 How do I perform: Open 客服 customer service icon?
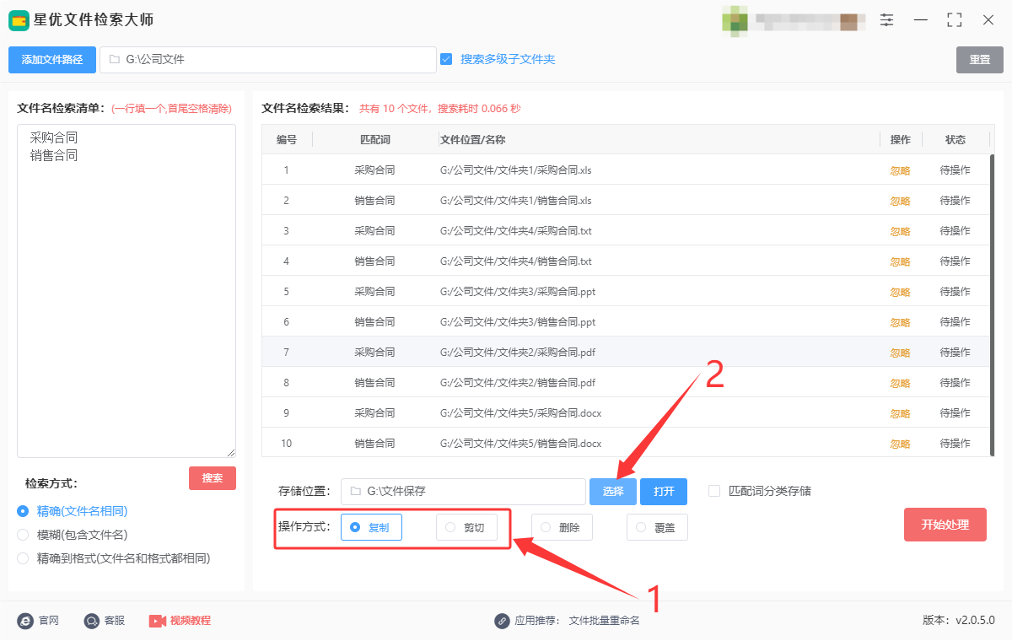click(92, 621)
